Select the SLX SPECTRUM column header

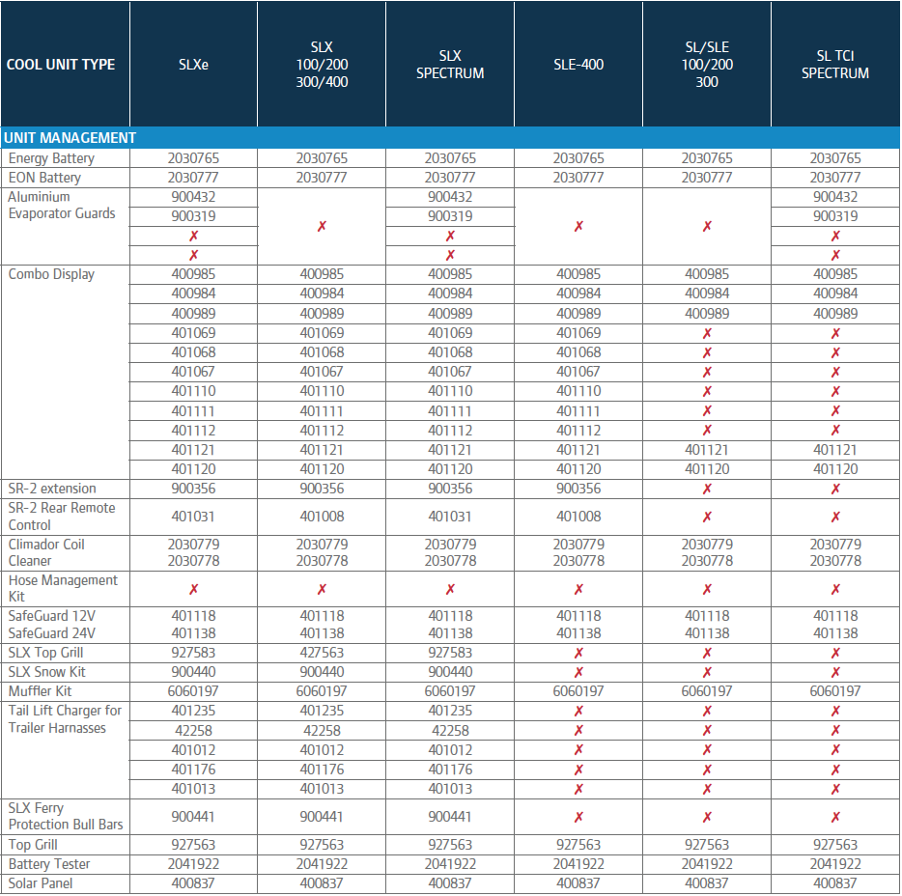449,65
